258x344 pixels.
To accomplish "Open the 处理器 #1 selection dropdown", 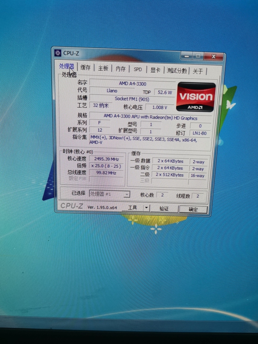I will pos(110,194).
